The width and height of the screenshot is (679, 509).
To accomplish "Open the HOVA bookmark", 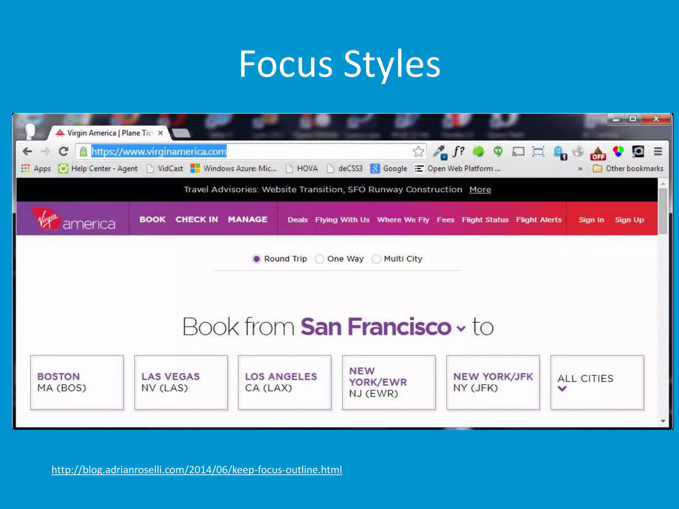I will point(302,169).
